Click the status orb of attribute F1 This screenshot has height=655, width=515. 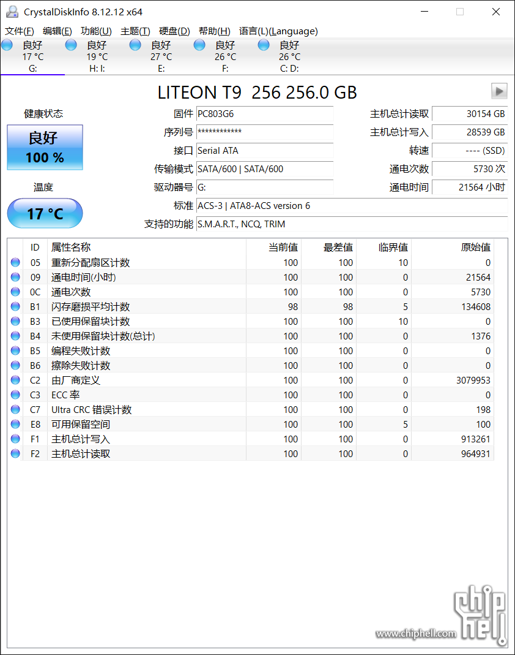[x=15, y=439]
